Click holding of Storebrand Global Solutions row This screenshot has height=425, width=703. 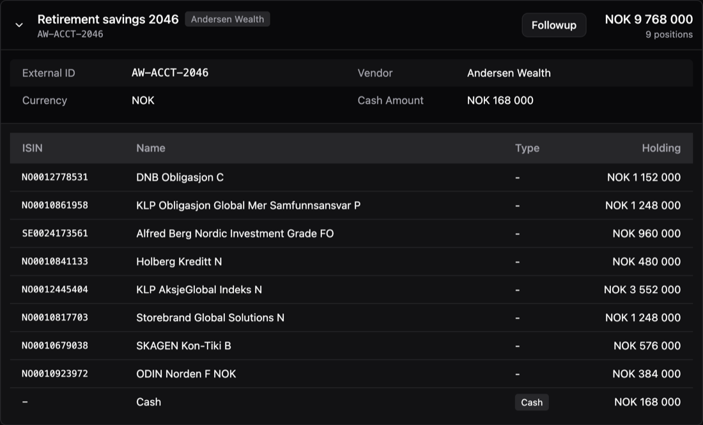(x=643, y=318)
